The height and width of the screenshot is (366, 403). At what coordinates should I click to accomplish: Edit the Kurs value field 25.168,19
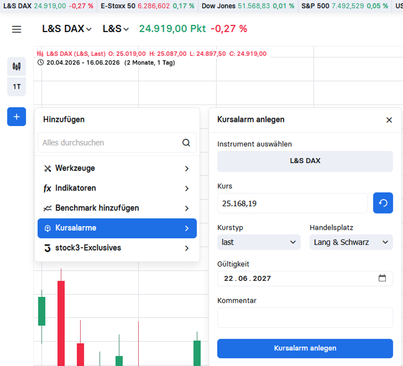292,203
